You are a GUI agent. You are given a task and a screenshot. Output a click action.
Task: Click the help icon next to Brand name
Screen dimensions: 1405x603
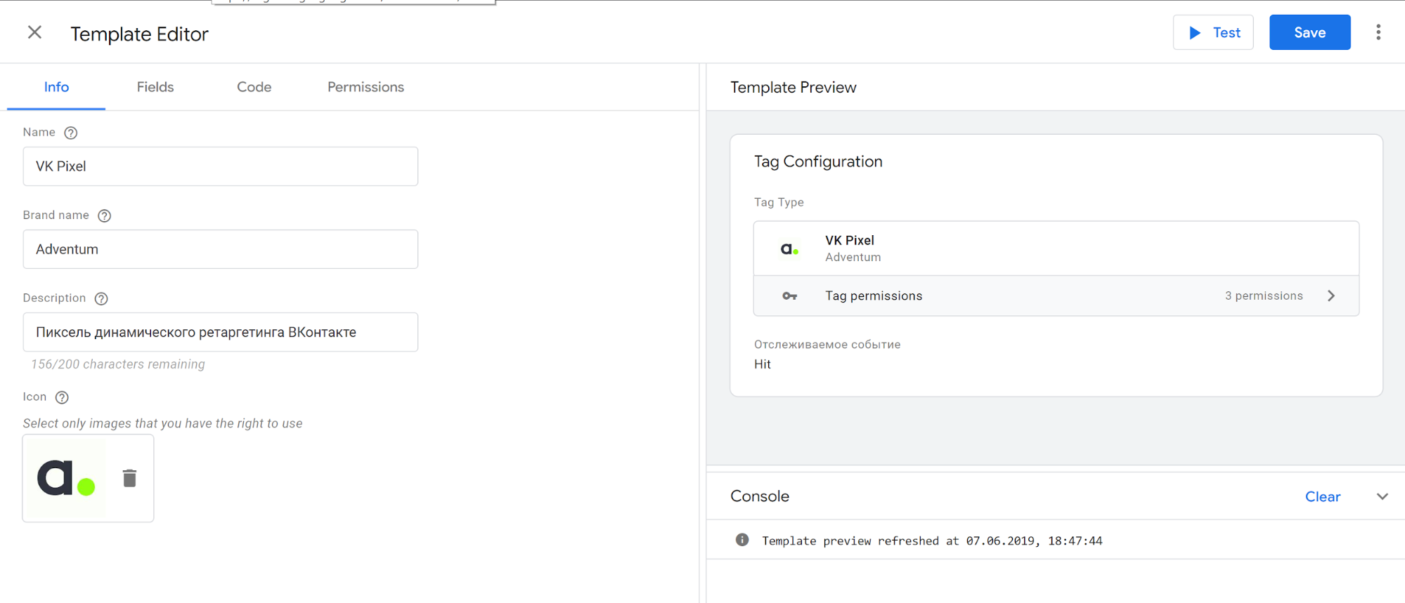point(105,216)
